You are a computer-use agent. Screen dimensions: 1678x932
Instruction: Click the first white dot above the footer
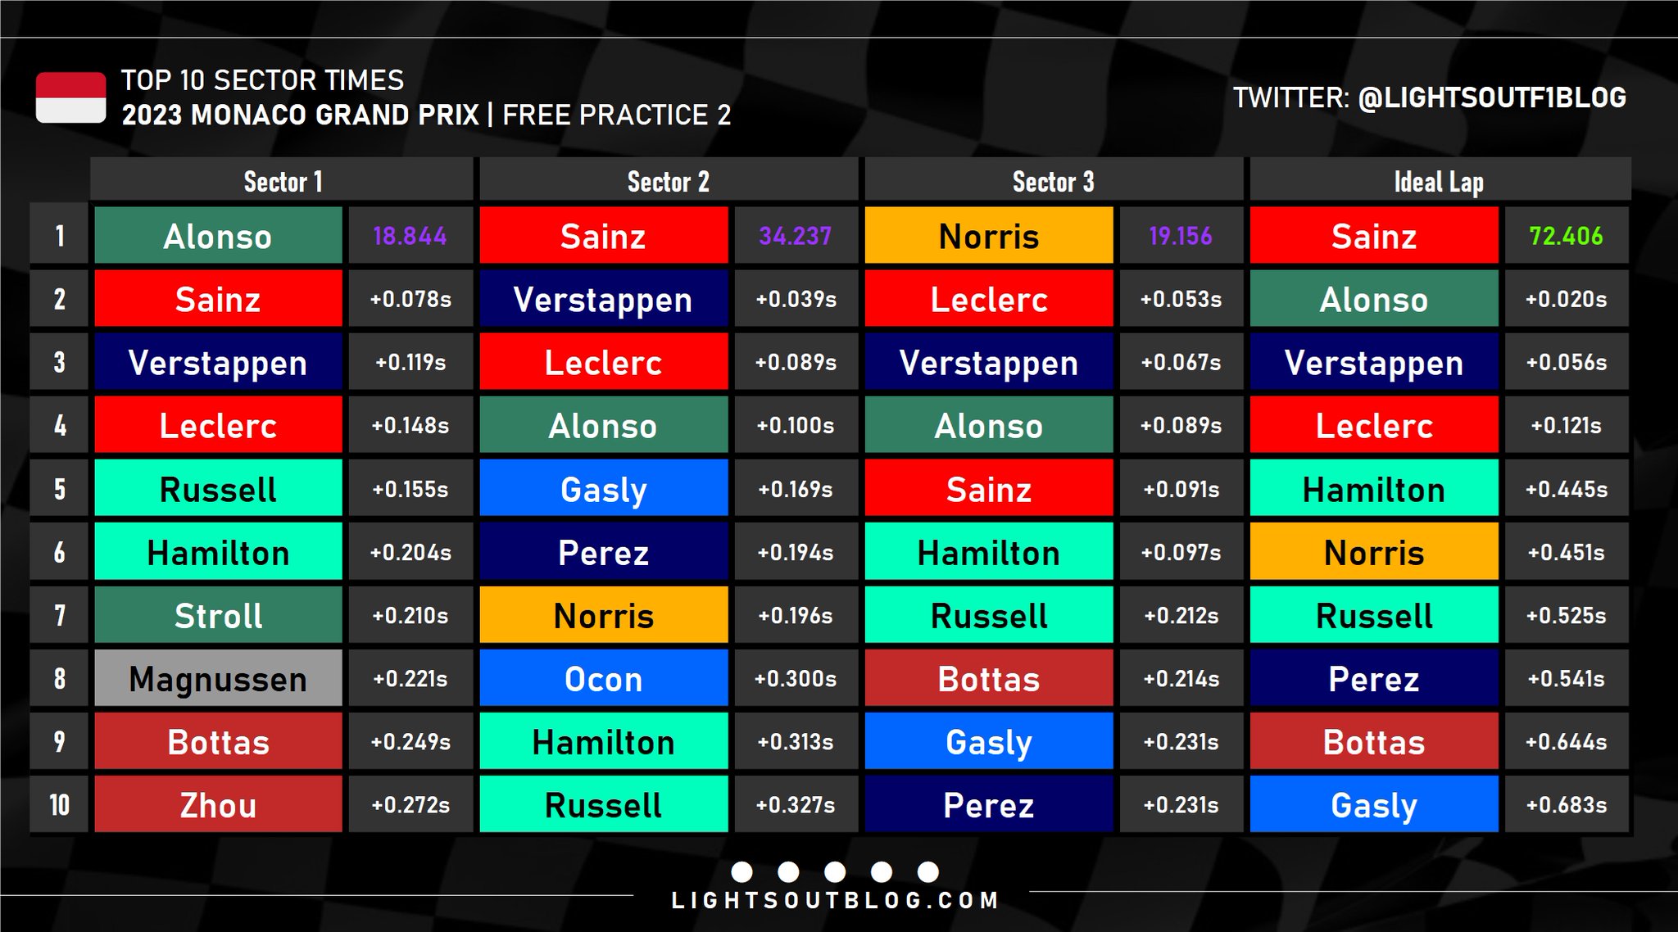click(741, 871)
